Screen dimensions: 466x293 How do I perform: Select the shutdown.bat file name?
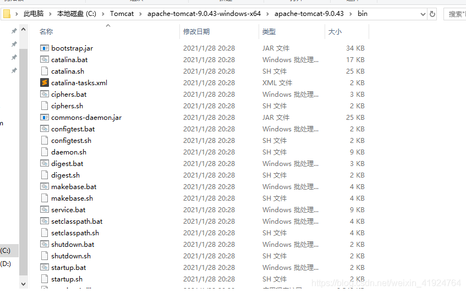[73, 244]
